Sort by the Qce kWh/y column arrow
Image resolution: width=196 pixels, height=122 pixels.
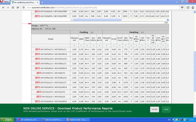93,45
